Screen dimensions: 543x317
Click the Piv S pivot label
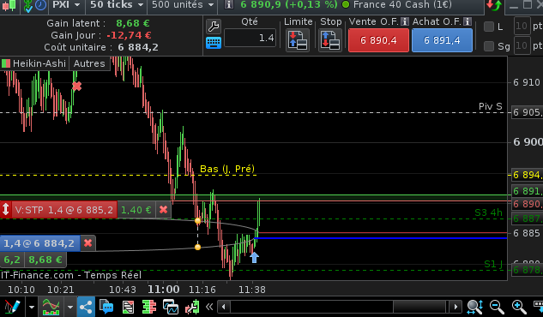click(x=490, y=106)
